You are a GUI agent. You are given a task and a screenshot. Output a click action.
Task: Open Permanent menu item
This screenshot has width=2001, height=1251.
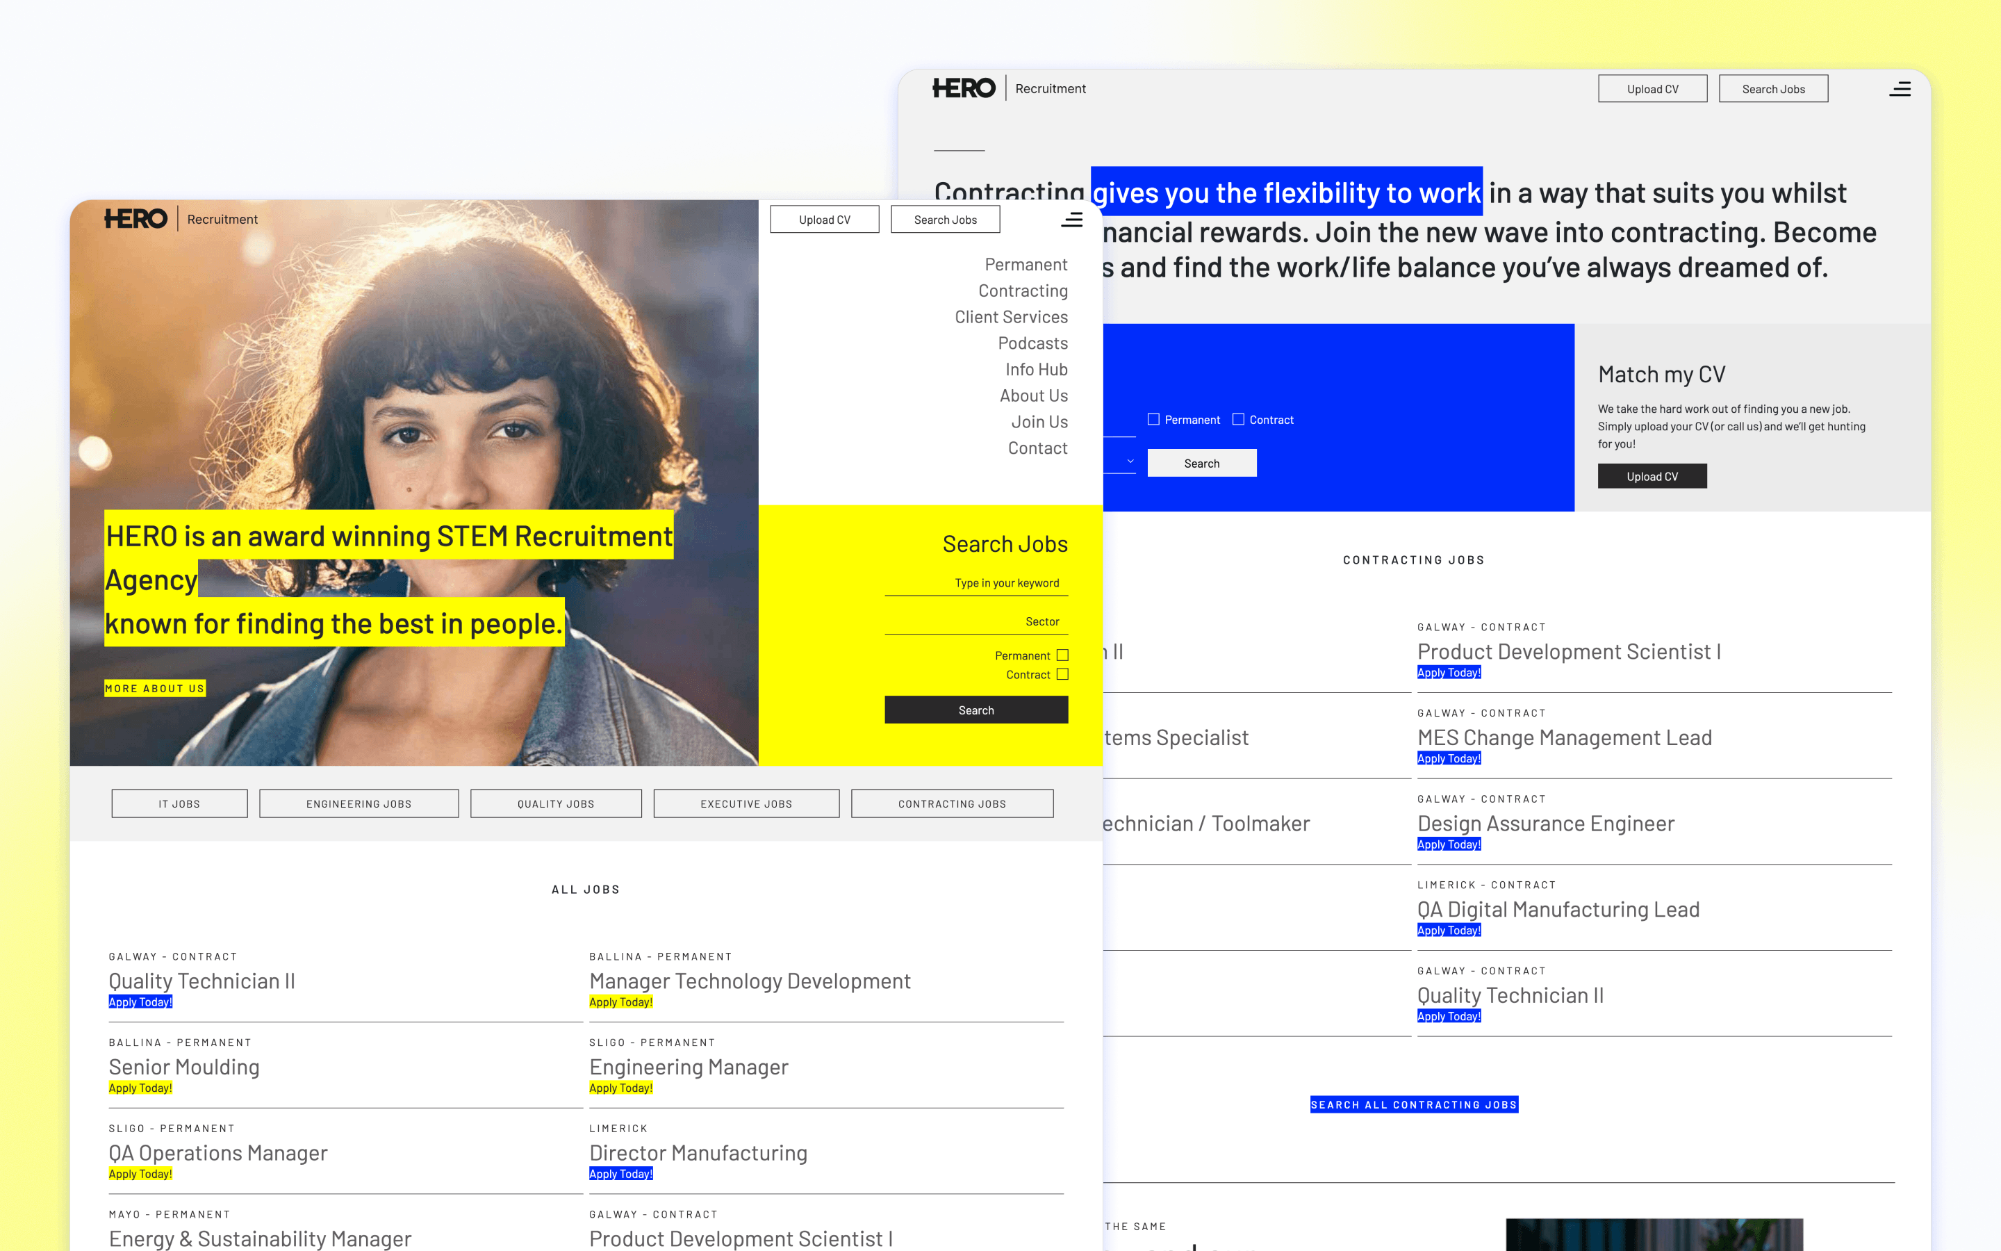point(1026,264)
